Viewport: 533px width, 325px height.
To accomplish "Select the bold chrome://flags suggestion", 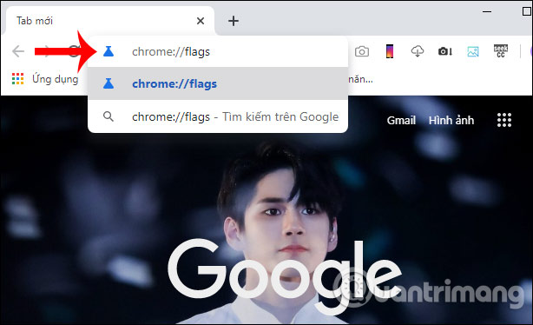I will click(x=218, y=83).
